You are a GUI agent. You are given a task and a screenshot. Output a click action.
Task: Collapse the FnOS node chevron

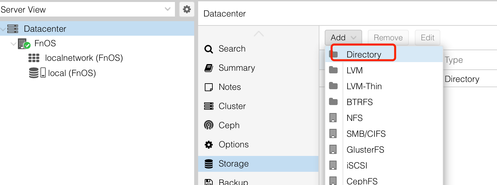coord(14,44)
